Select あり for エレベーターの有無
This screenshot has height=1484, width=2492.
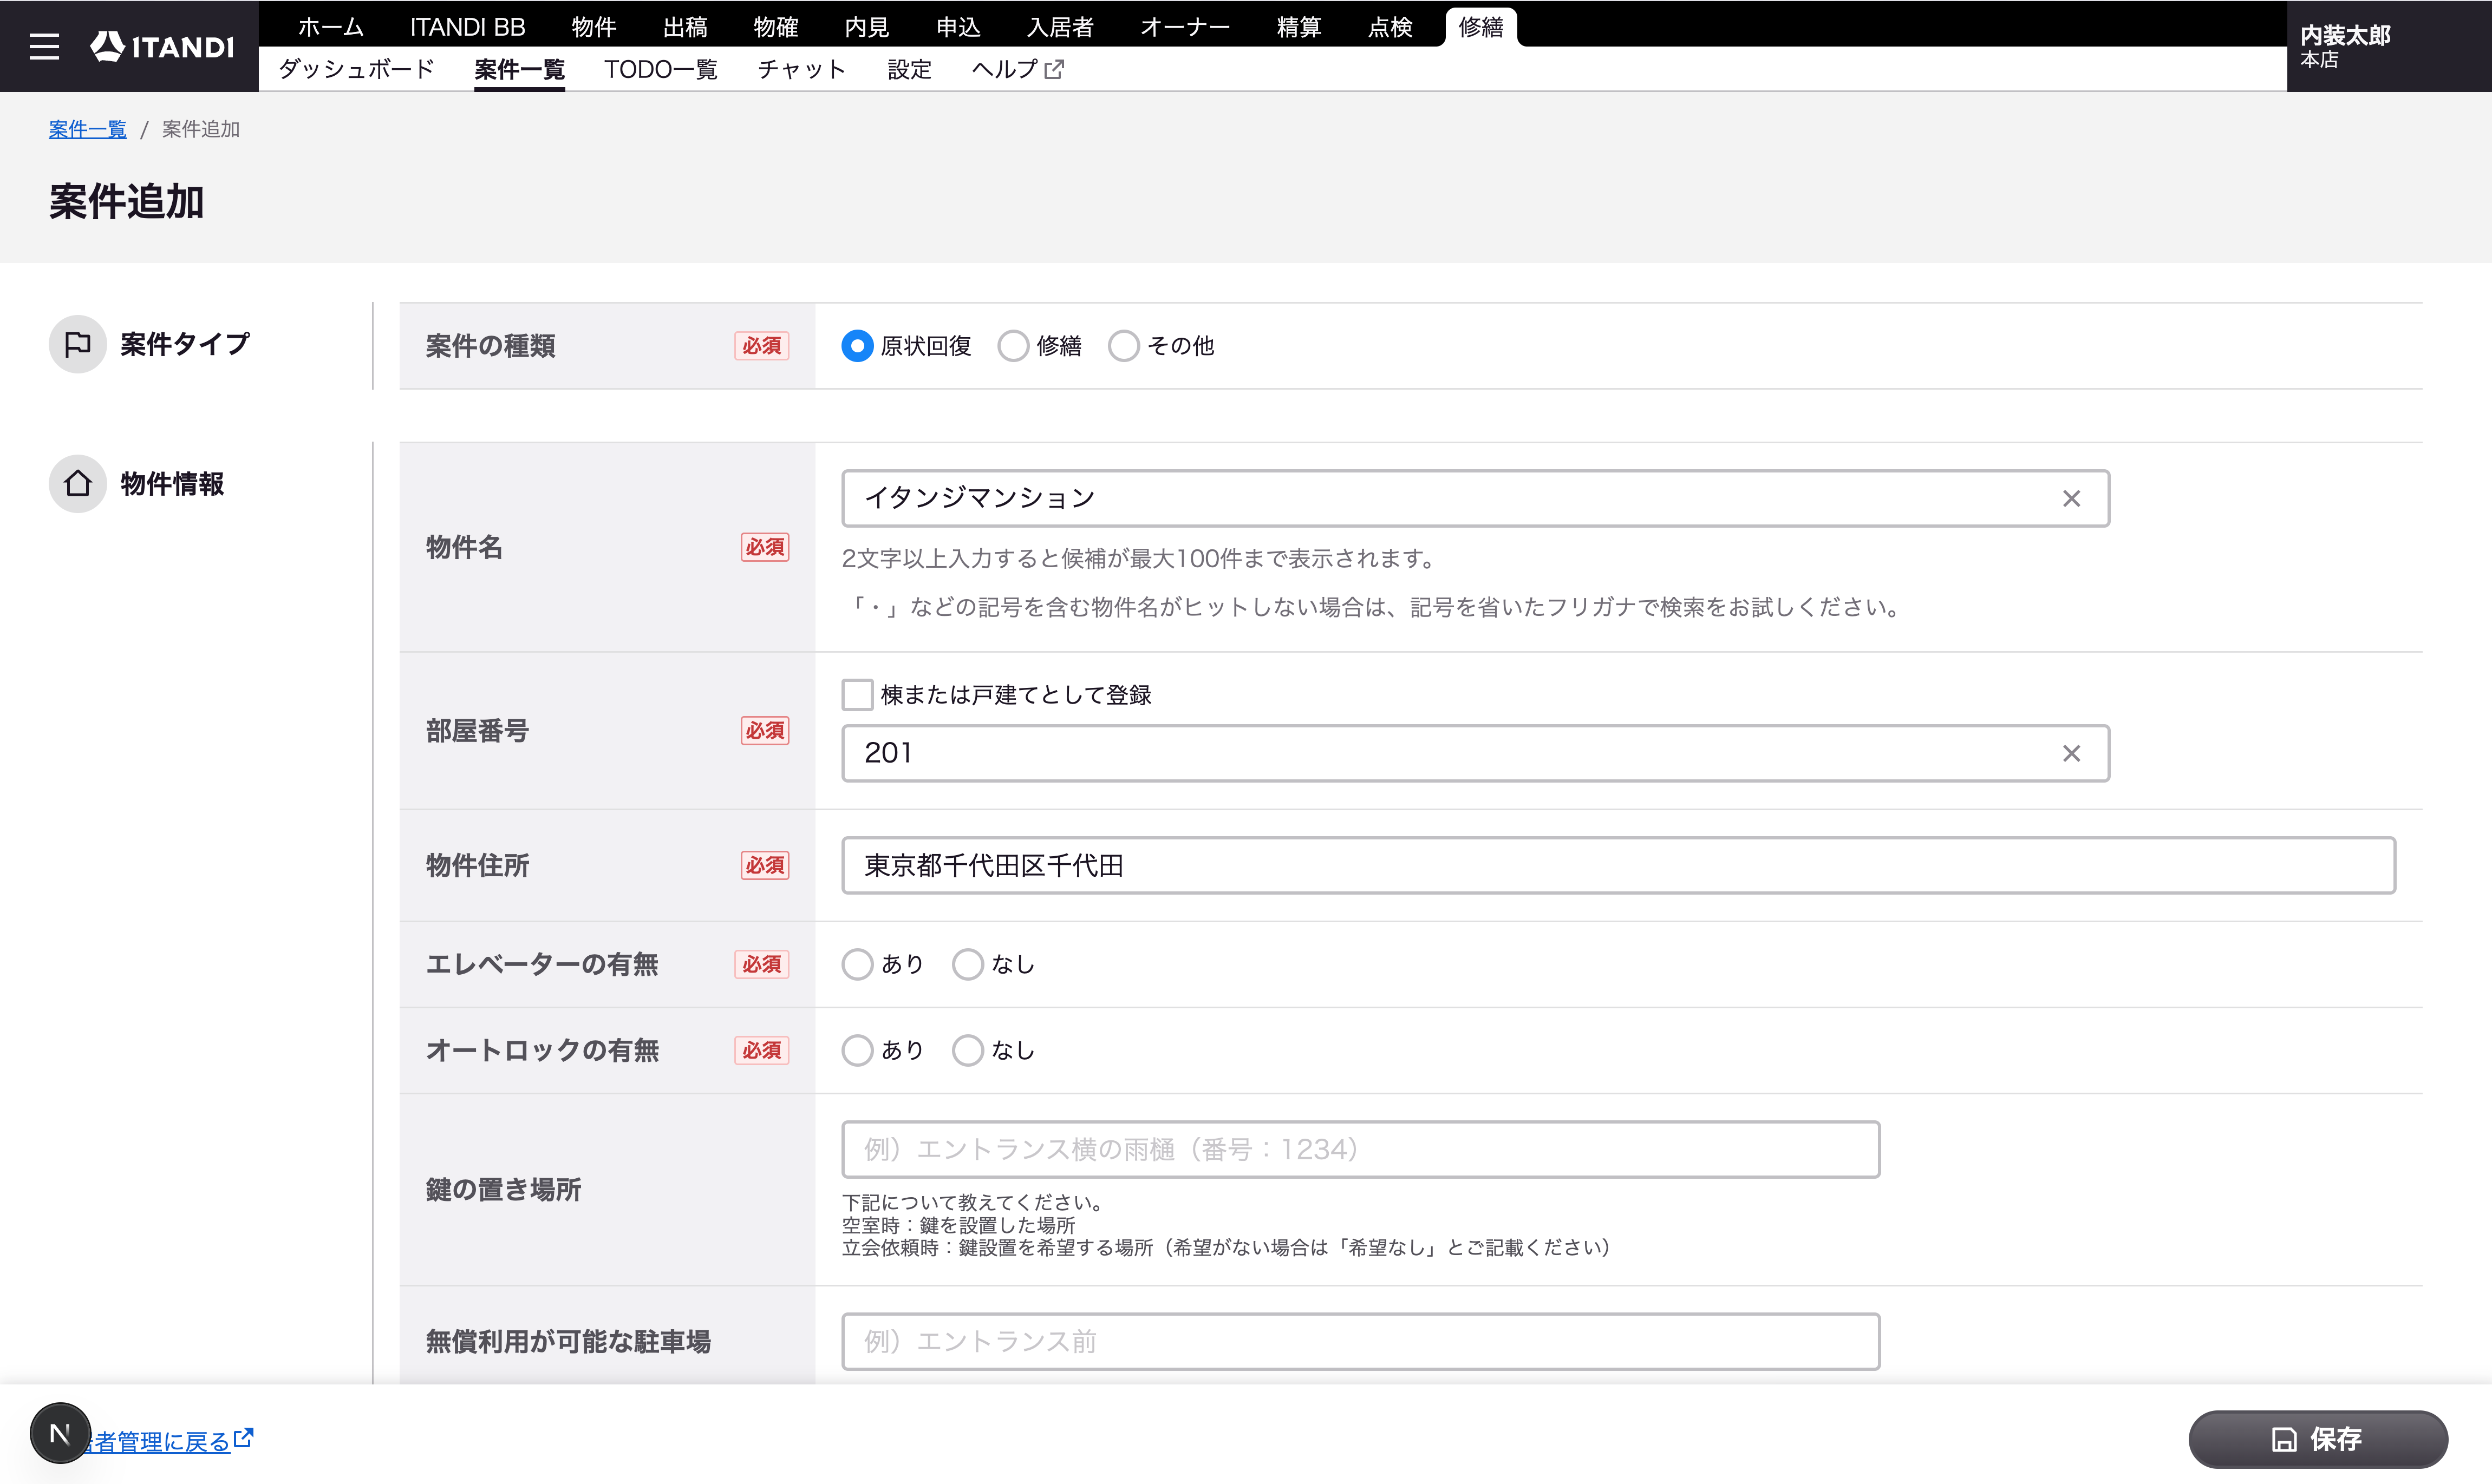click(857, 964)
